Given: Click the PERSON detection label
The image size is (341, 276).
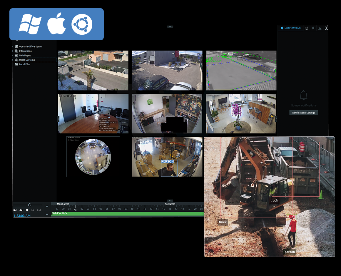Looking at the screenshot, I should point(168,161).
